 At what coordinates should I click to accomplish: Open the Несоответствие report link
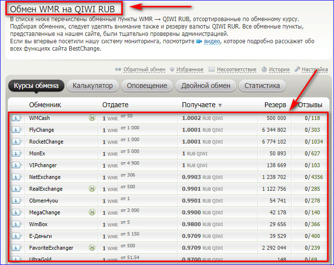pos(237,69)
